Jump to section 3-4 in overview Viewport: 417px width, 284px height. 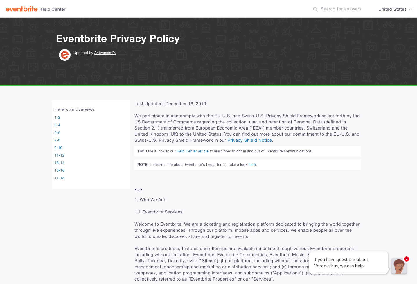coord(57,125)
